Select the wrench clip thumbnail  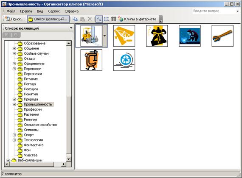pos(222,36)
